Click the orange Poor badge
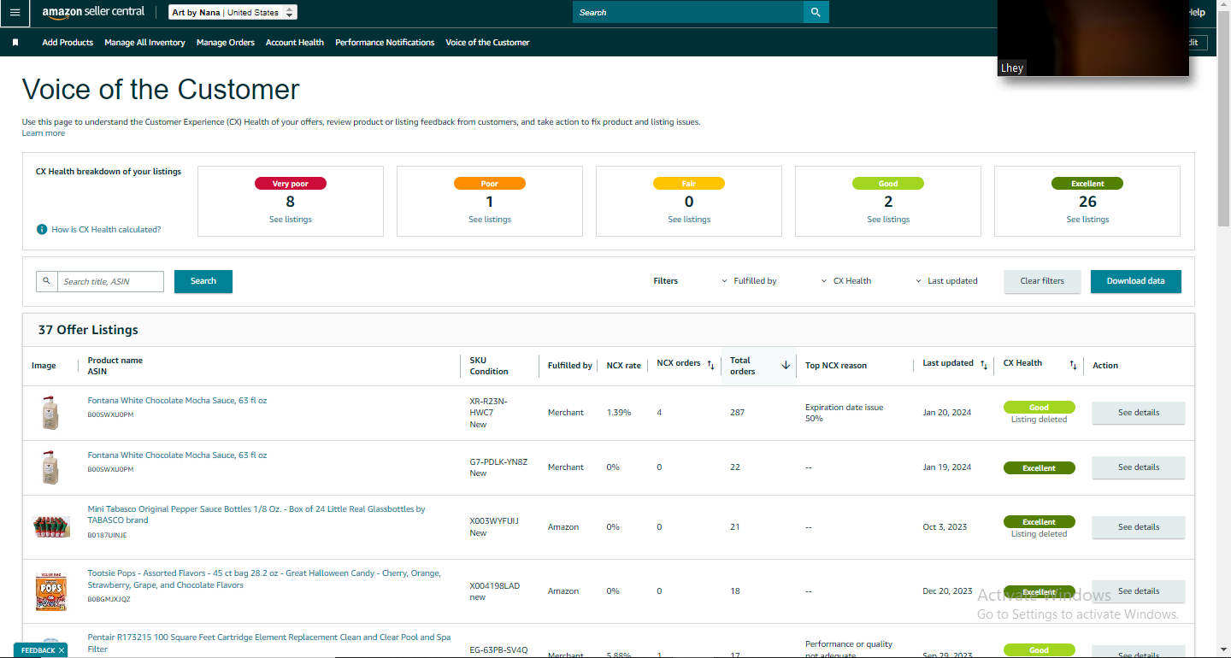The height and width of the screenshot is (658, 1231). (x=490, y=184)
